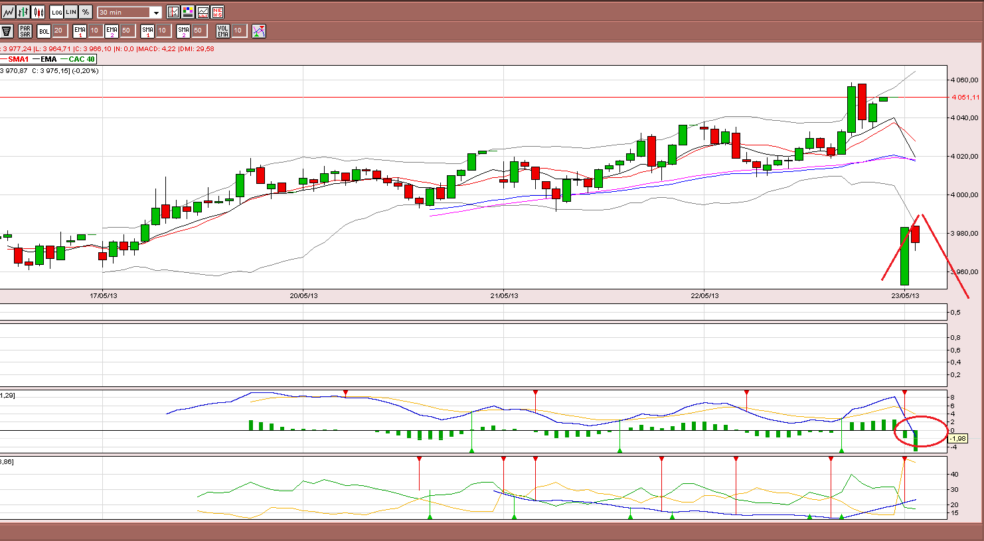
Task: Edit the EMA 1 period field
Action: [x=95, y=31]
